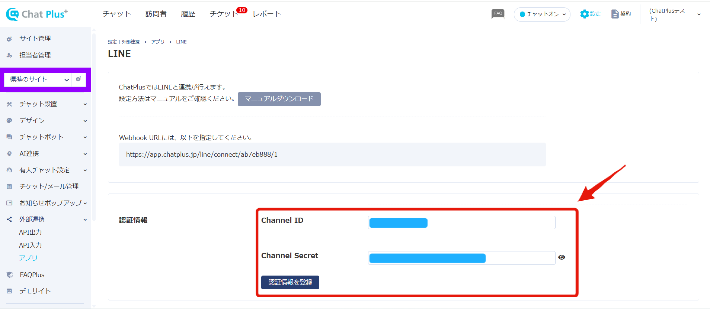The image size is (710, 309).
Task: Click the Channel Secret input field
Action: (462, 258)
